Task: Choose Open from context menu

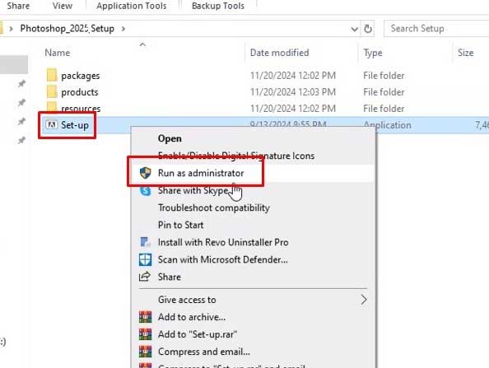Action: pos(170,138)
